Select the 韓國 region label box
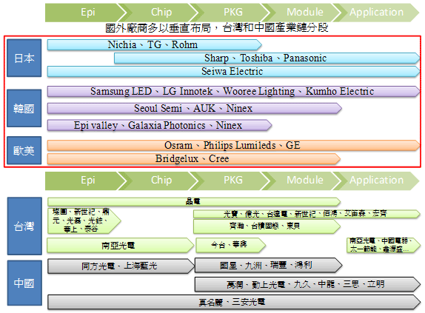The height and width of the screenshot is (313, 425). [24, 108]
